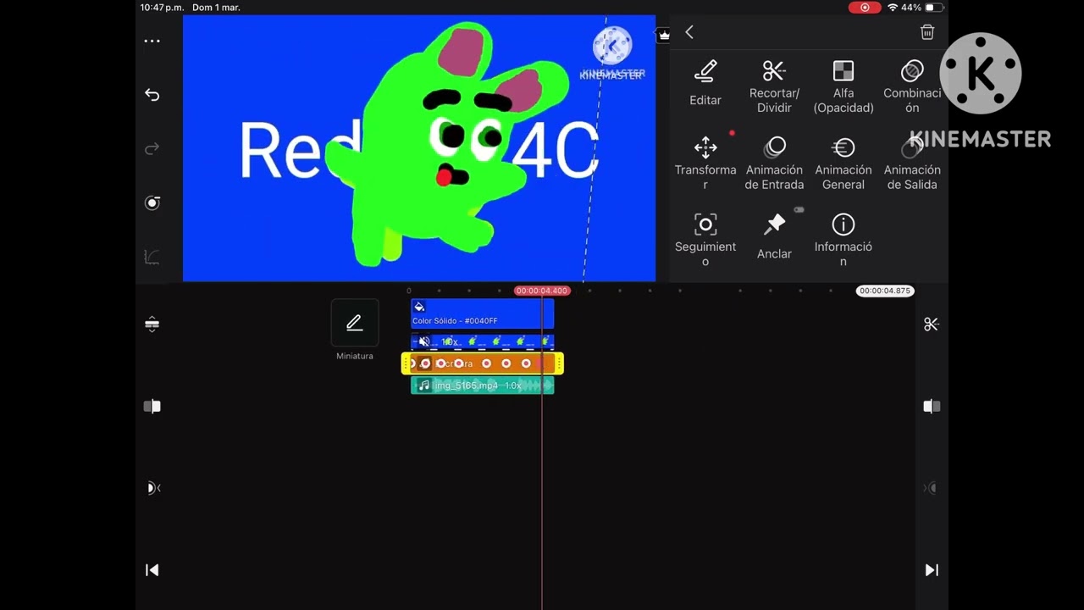Undo the last action
Image resolution: width=1084 pixels, height=610 pixels.
point(152,95)
